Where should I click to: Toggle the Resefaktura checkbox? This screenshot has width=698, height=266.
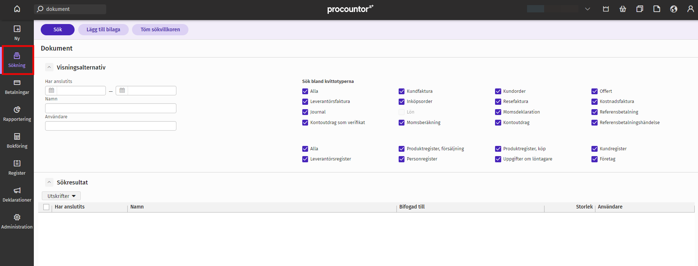coord(498,102)
